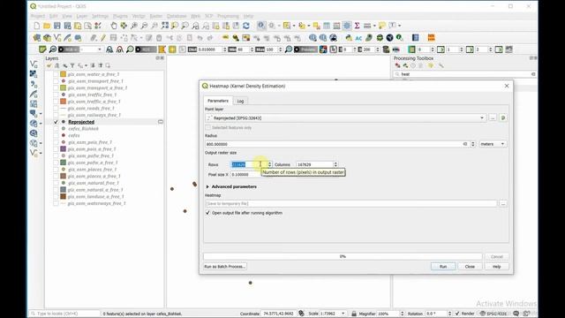
Task: Click the browse button beside Point layer
Action: 493,117
